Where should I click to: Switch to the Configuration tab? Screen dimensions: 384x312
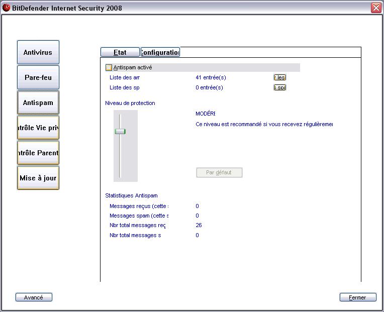160,52
